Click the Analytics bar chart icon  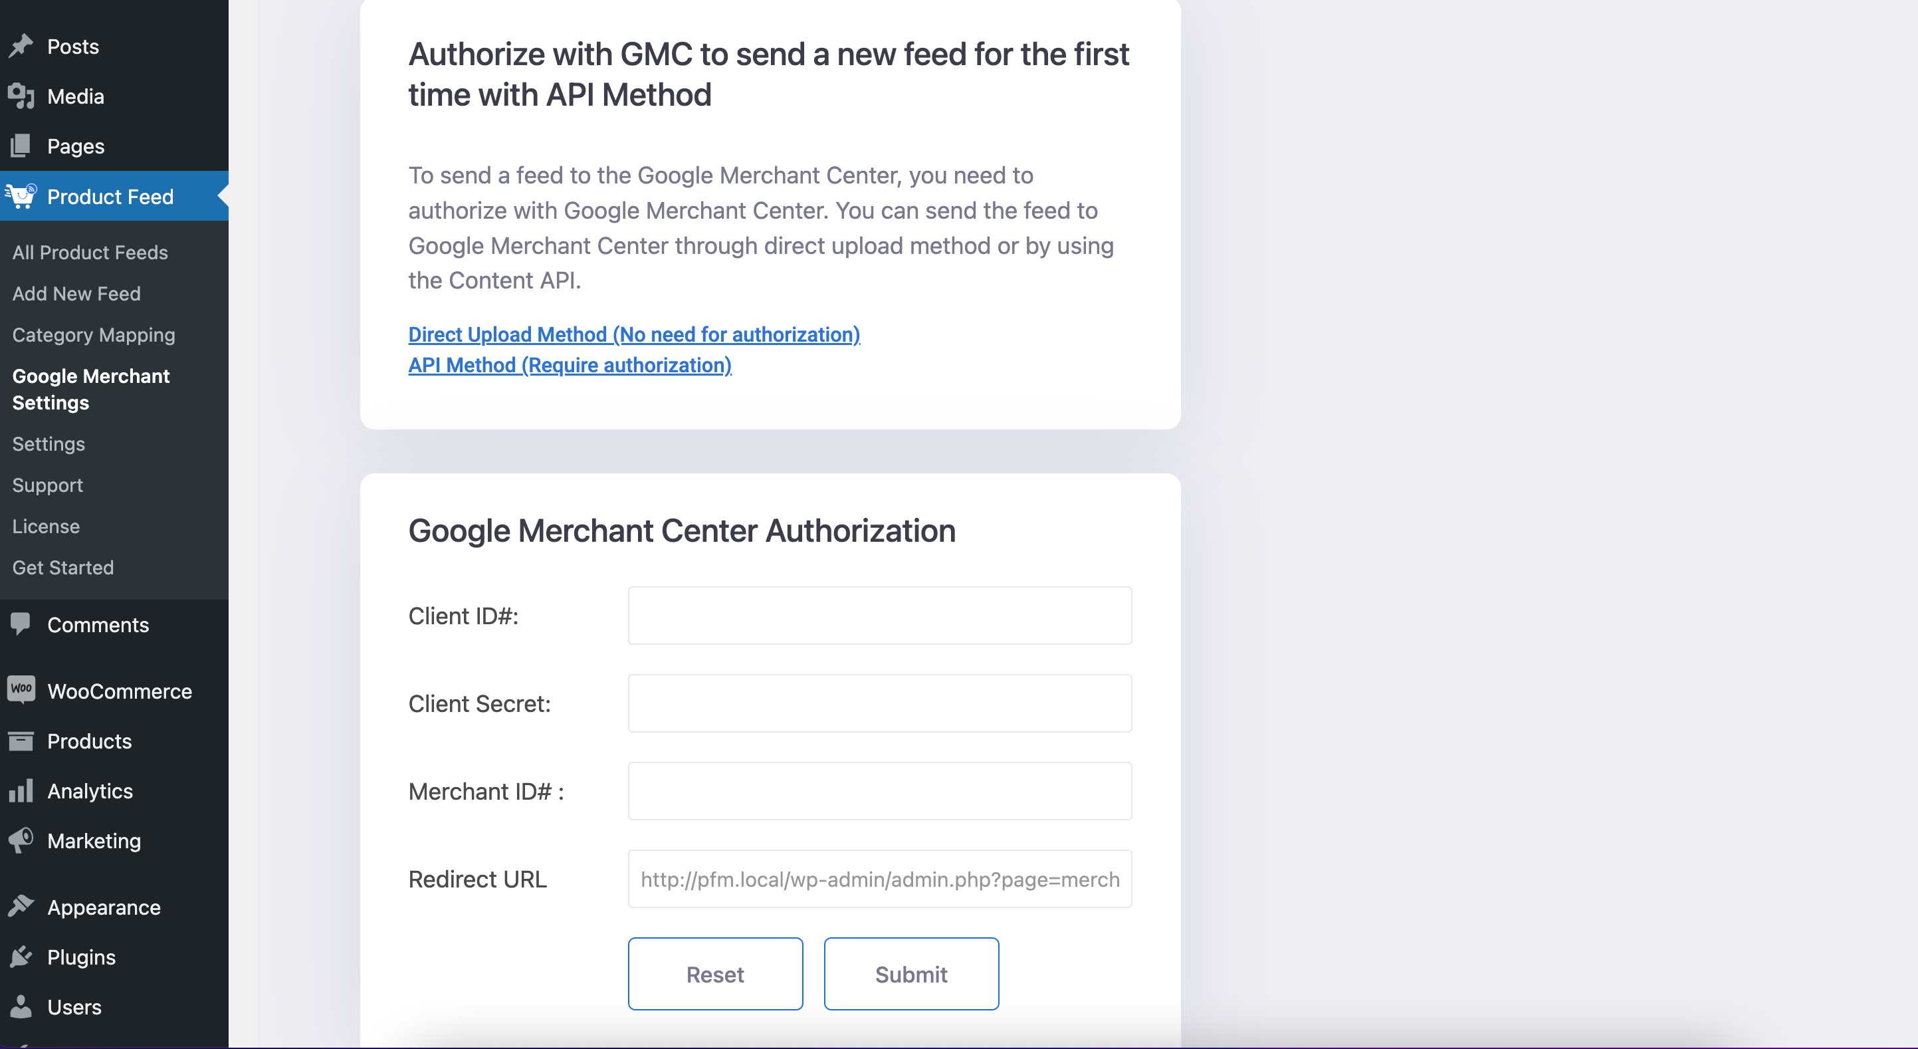(x=21, y=790)
